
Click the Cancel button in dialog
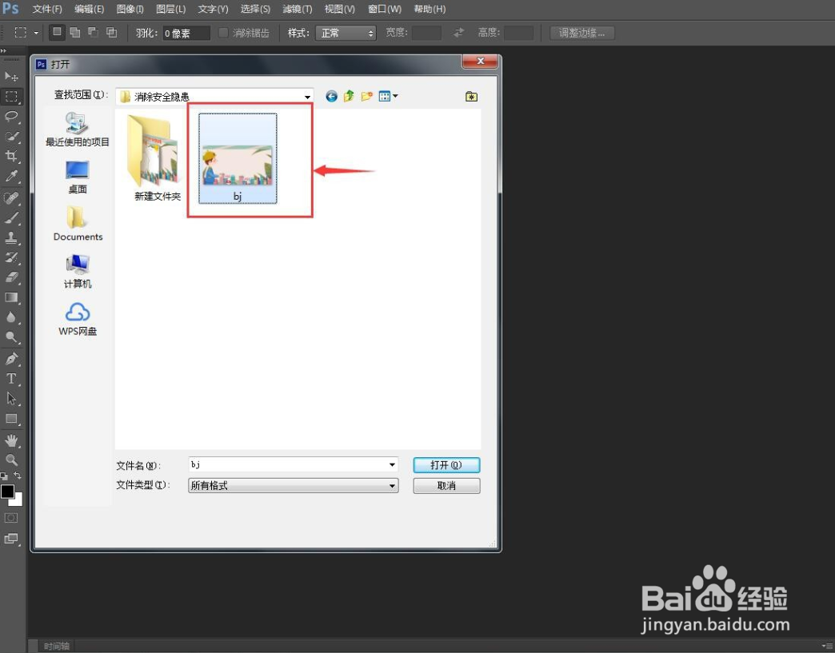click(x=446, y=486)
